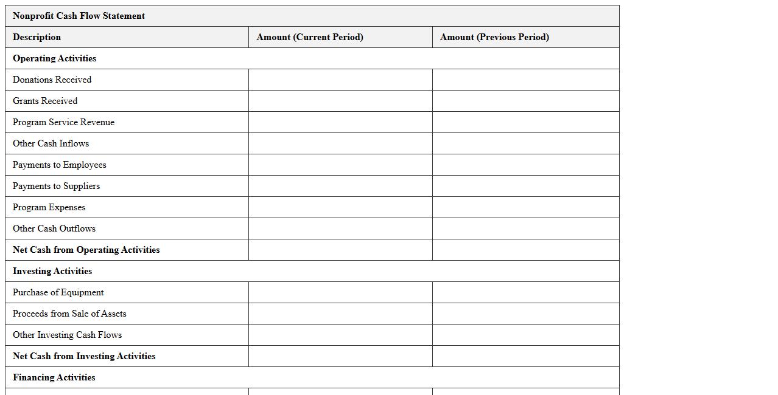Click the Financing Activities section heading

tap(54, 377)
